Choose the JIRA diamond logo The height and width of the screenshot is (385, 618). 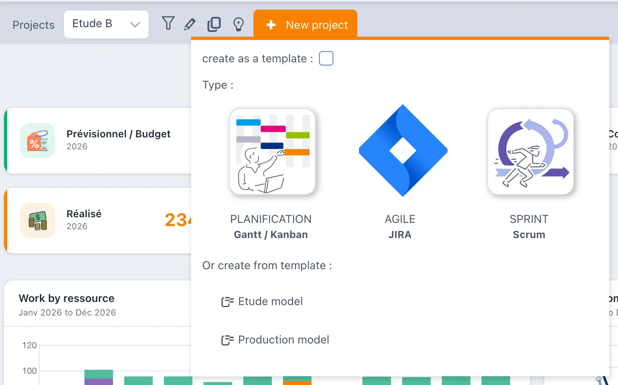coord(403,151)
